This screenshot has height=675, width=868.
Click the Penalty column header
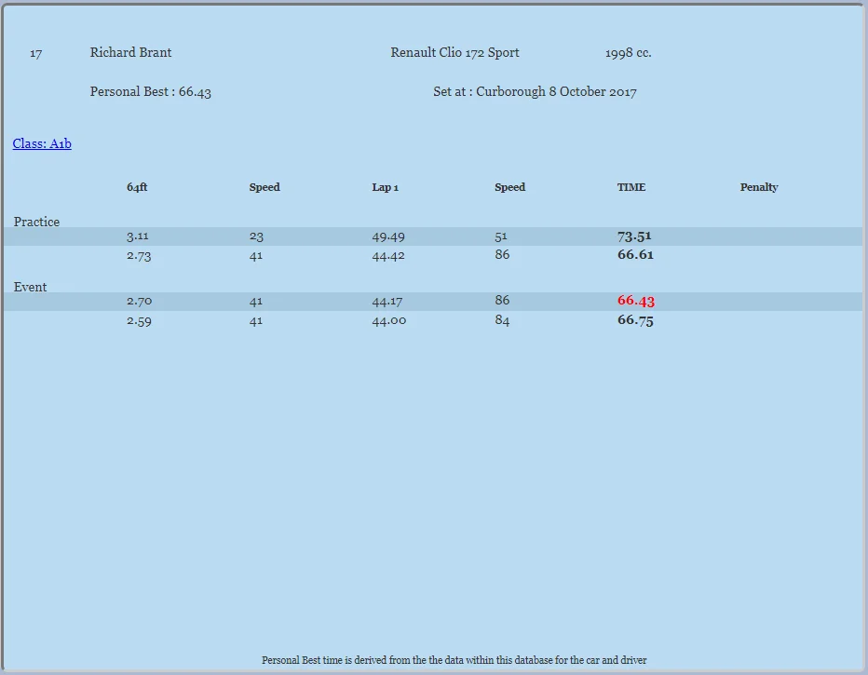coord(759,187)
